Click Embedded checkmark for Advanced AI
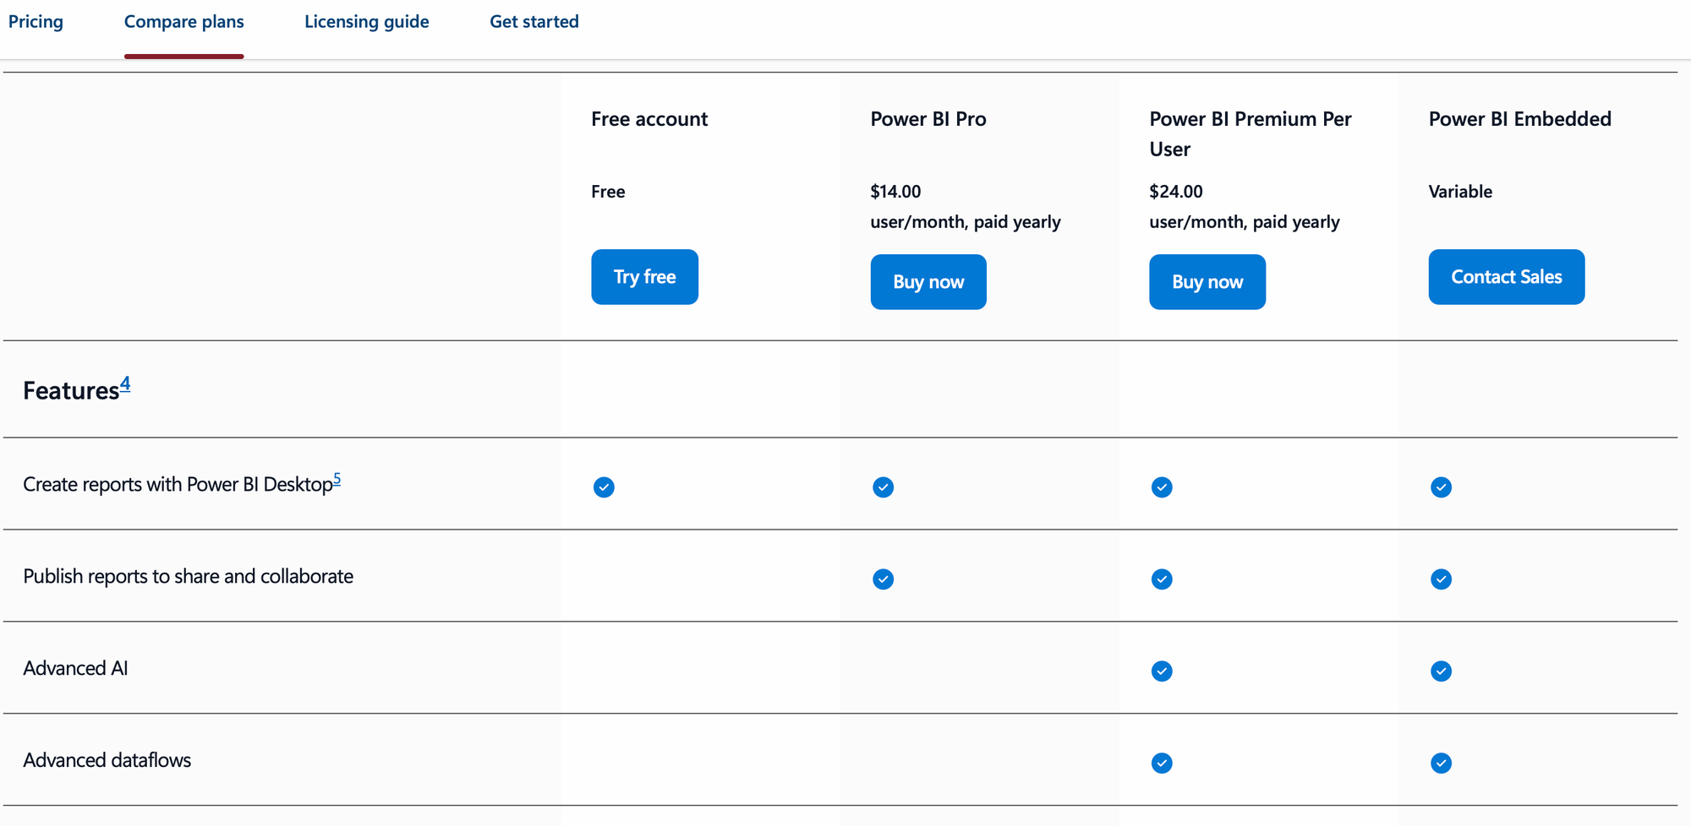Viewport: 1691px width, 826px height. (x=1441, y=671)
